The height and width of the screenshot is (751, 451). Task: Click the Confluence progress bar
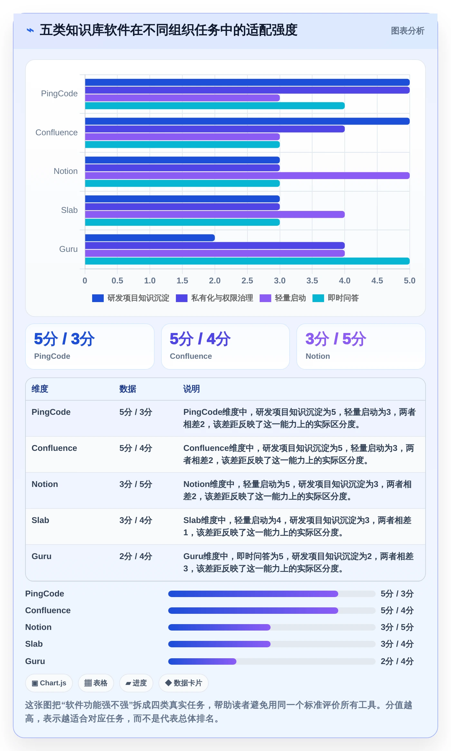[x=272, y=611]
